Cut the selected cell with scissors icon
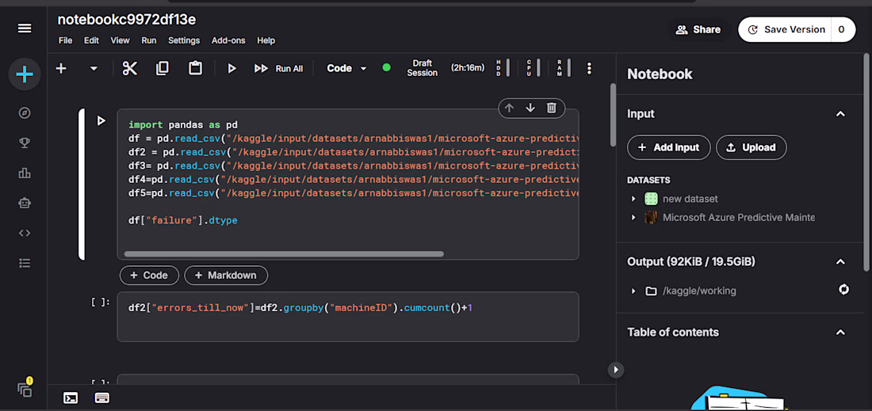Screen dimensions: 872x411 click(x=129, y=68)
